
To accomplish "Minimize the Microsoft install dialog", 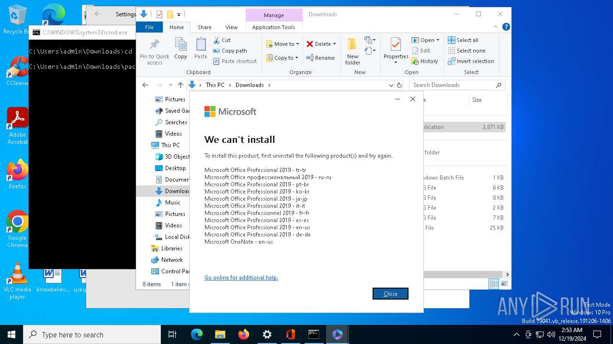I will 397,99.
